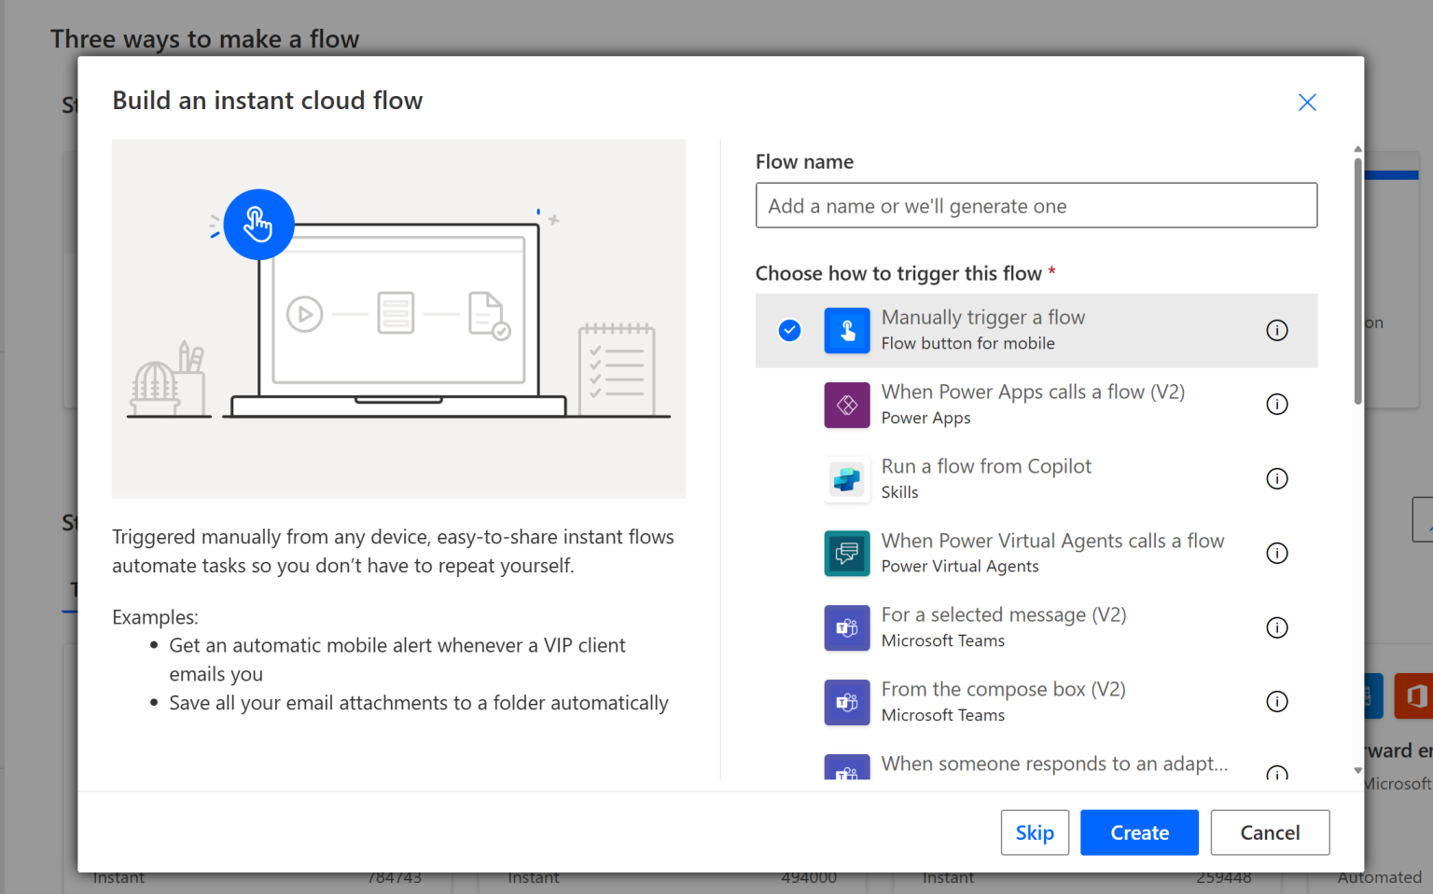
Task: Click the Create button
Action: 1139,832
